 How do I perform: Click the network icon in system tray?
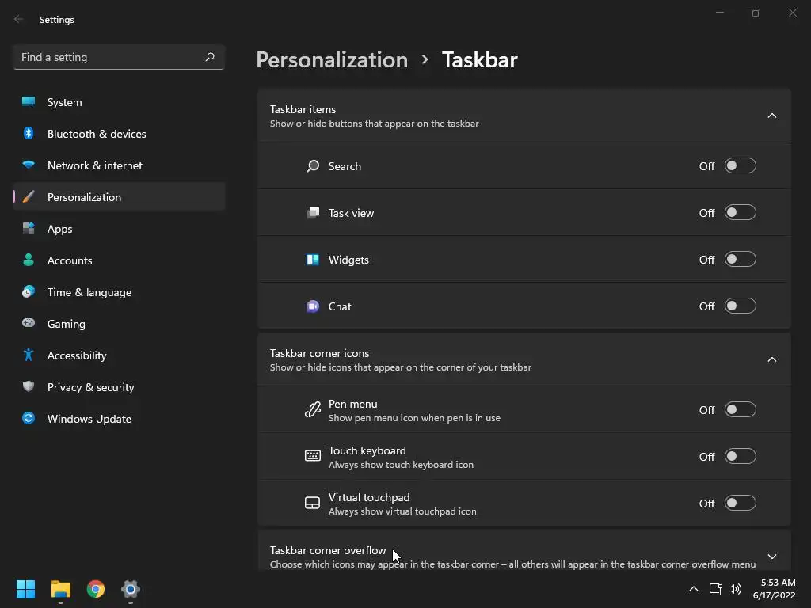[715, 589]
